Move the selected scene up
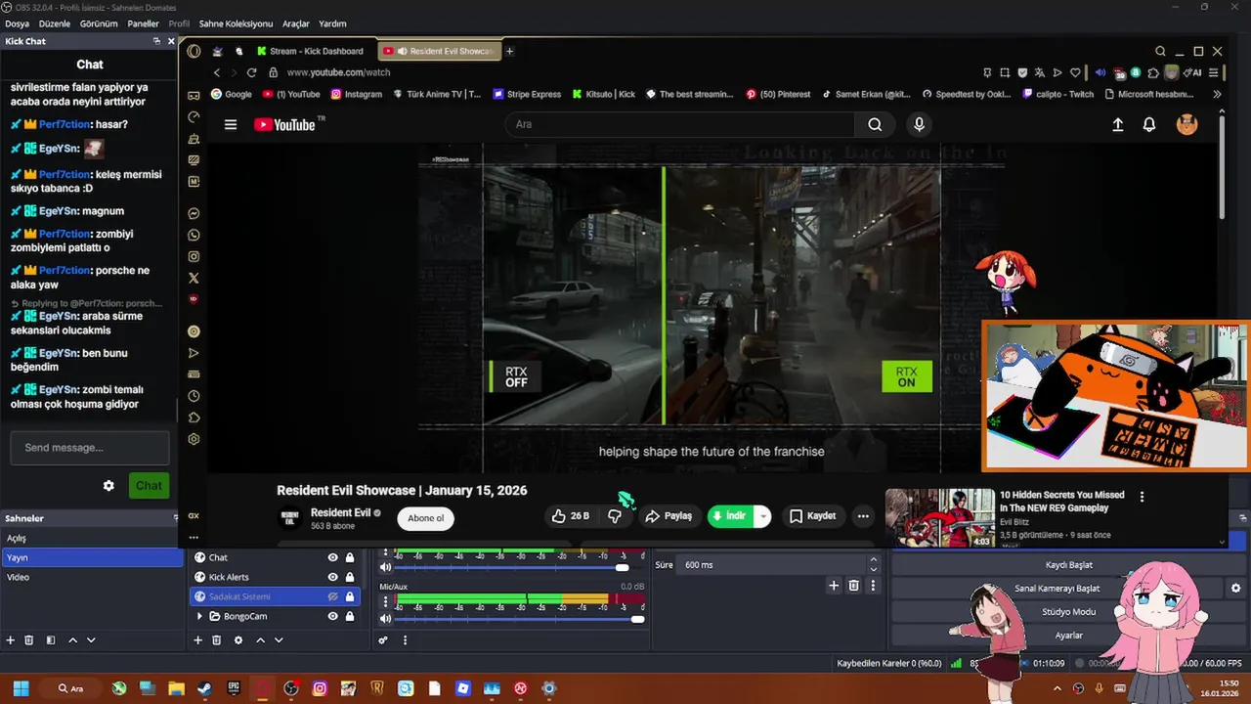The height and width of the screenshot is (704, 1251). pyautogui.click(x=72, y=640)
